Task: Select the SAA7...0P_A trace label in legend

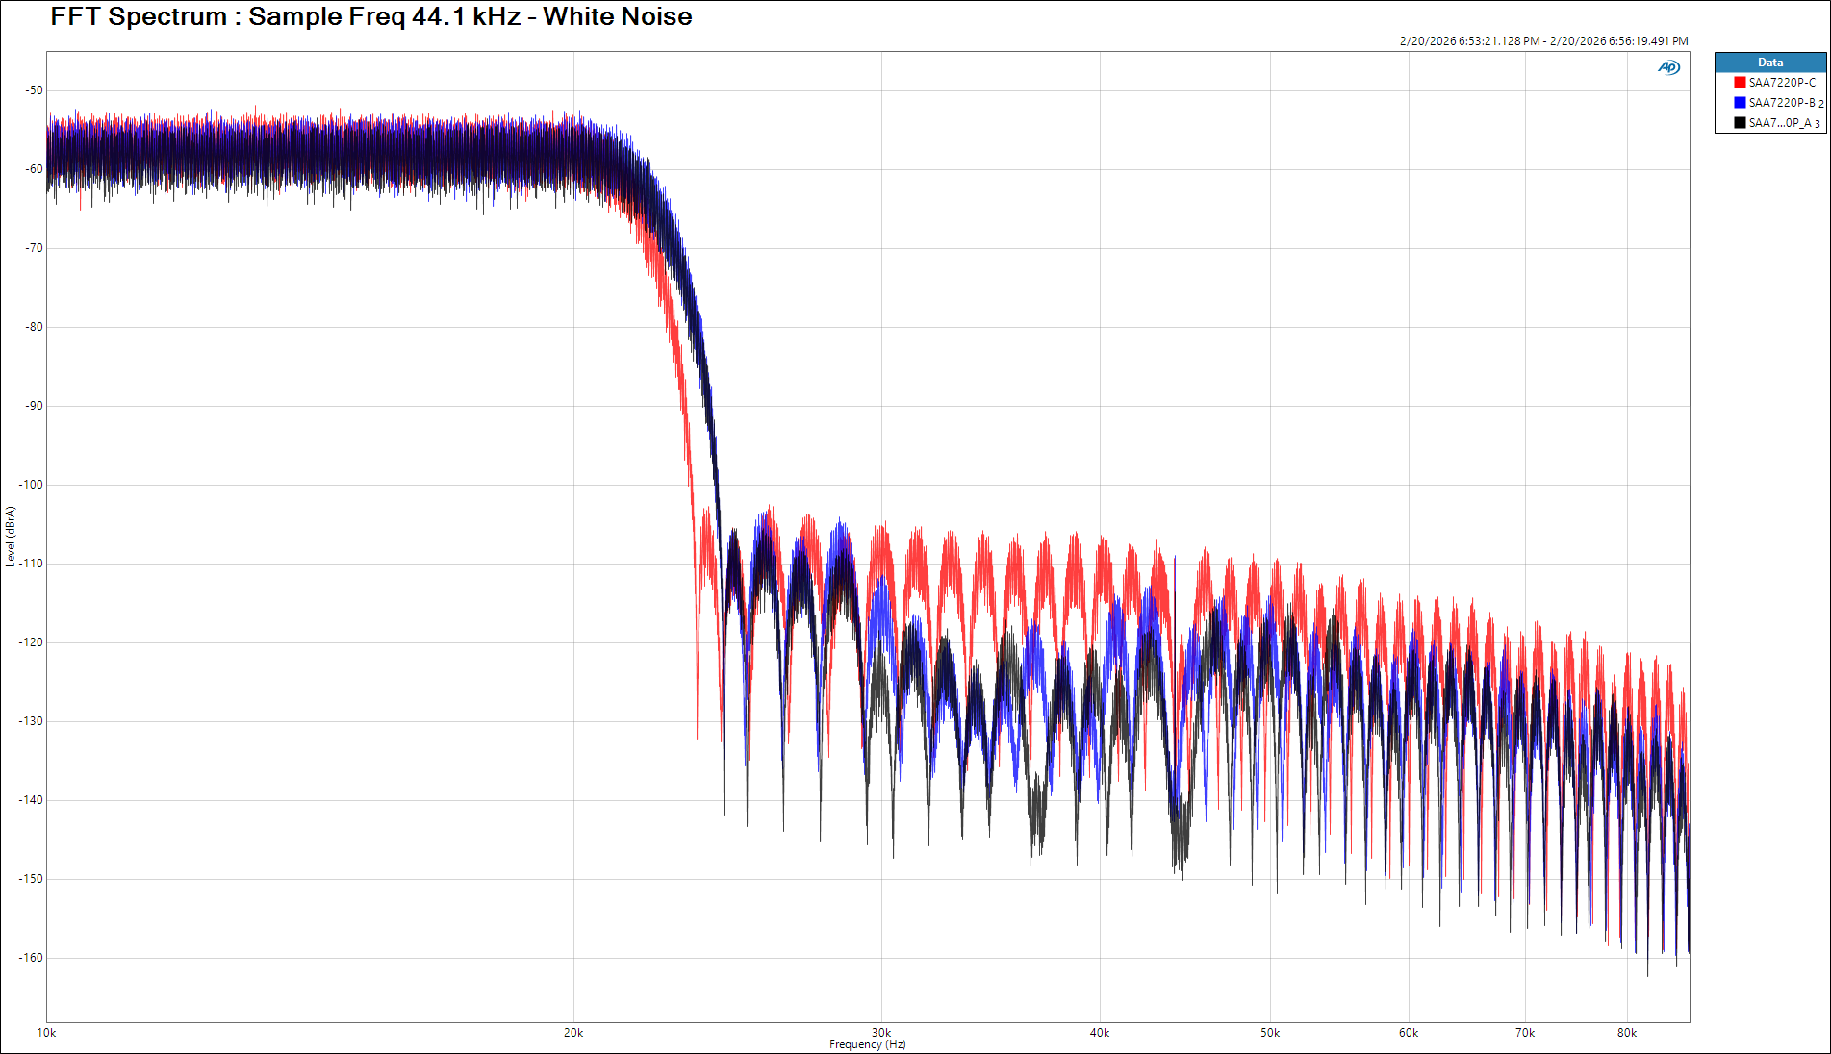Action: (x=1780, y=123)
